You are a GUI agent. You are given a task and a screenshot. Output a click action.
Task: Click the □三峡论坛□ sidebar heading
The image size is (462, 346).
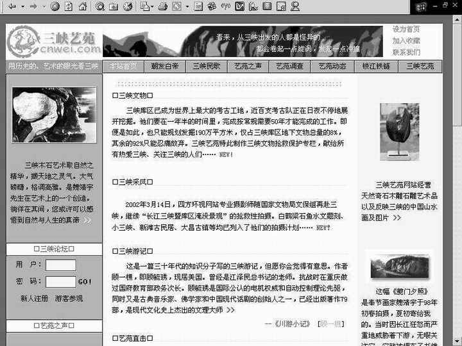(x=54, y=249)
